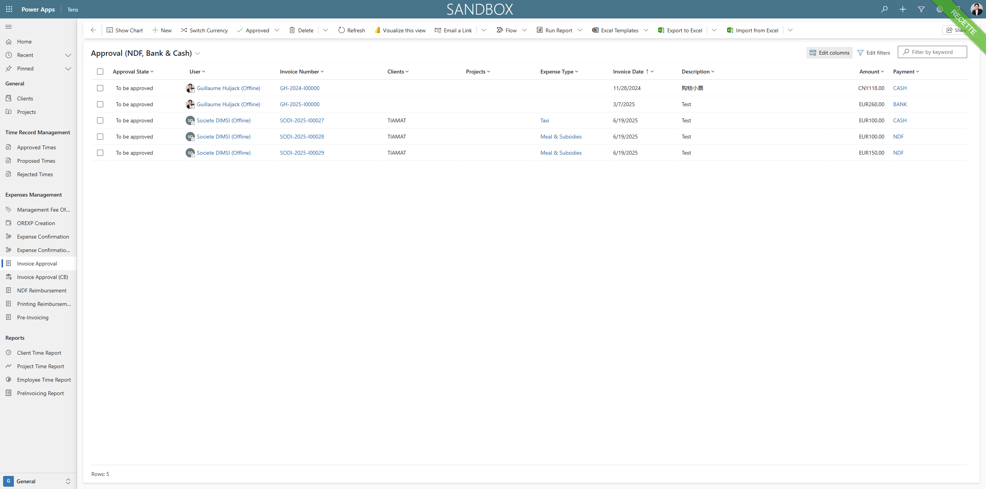Viewport: 986px width, 489px height.
Task: Open Pre-Invoicing in the sidebar
Action: coord(39,317)
